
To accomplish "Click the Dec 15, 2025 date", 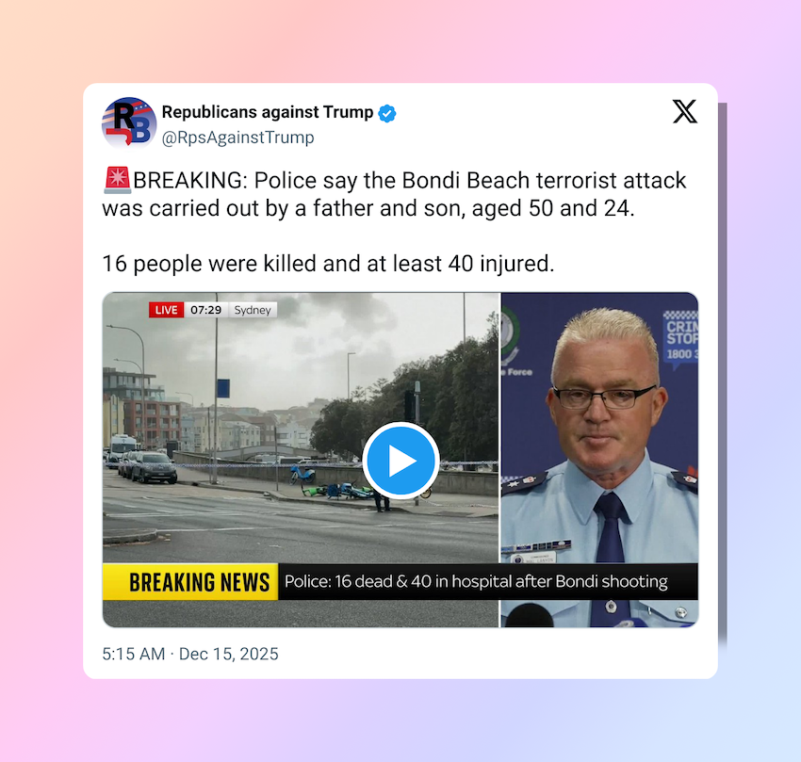I will (228, 654).
